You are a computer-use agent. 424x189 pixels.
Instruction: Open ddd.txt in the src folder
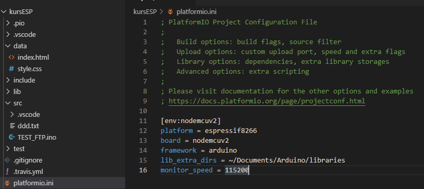click(28, 126)
